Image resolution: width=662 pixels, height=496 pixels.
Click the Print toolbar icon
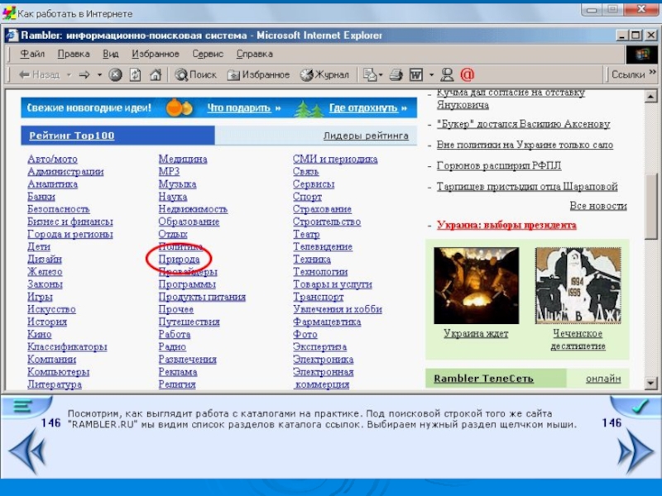click(396, 74)
